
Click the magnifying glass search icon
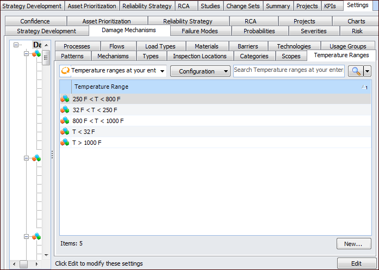click(355, 71)
